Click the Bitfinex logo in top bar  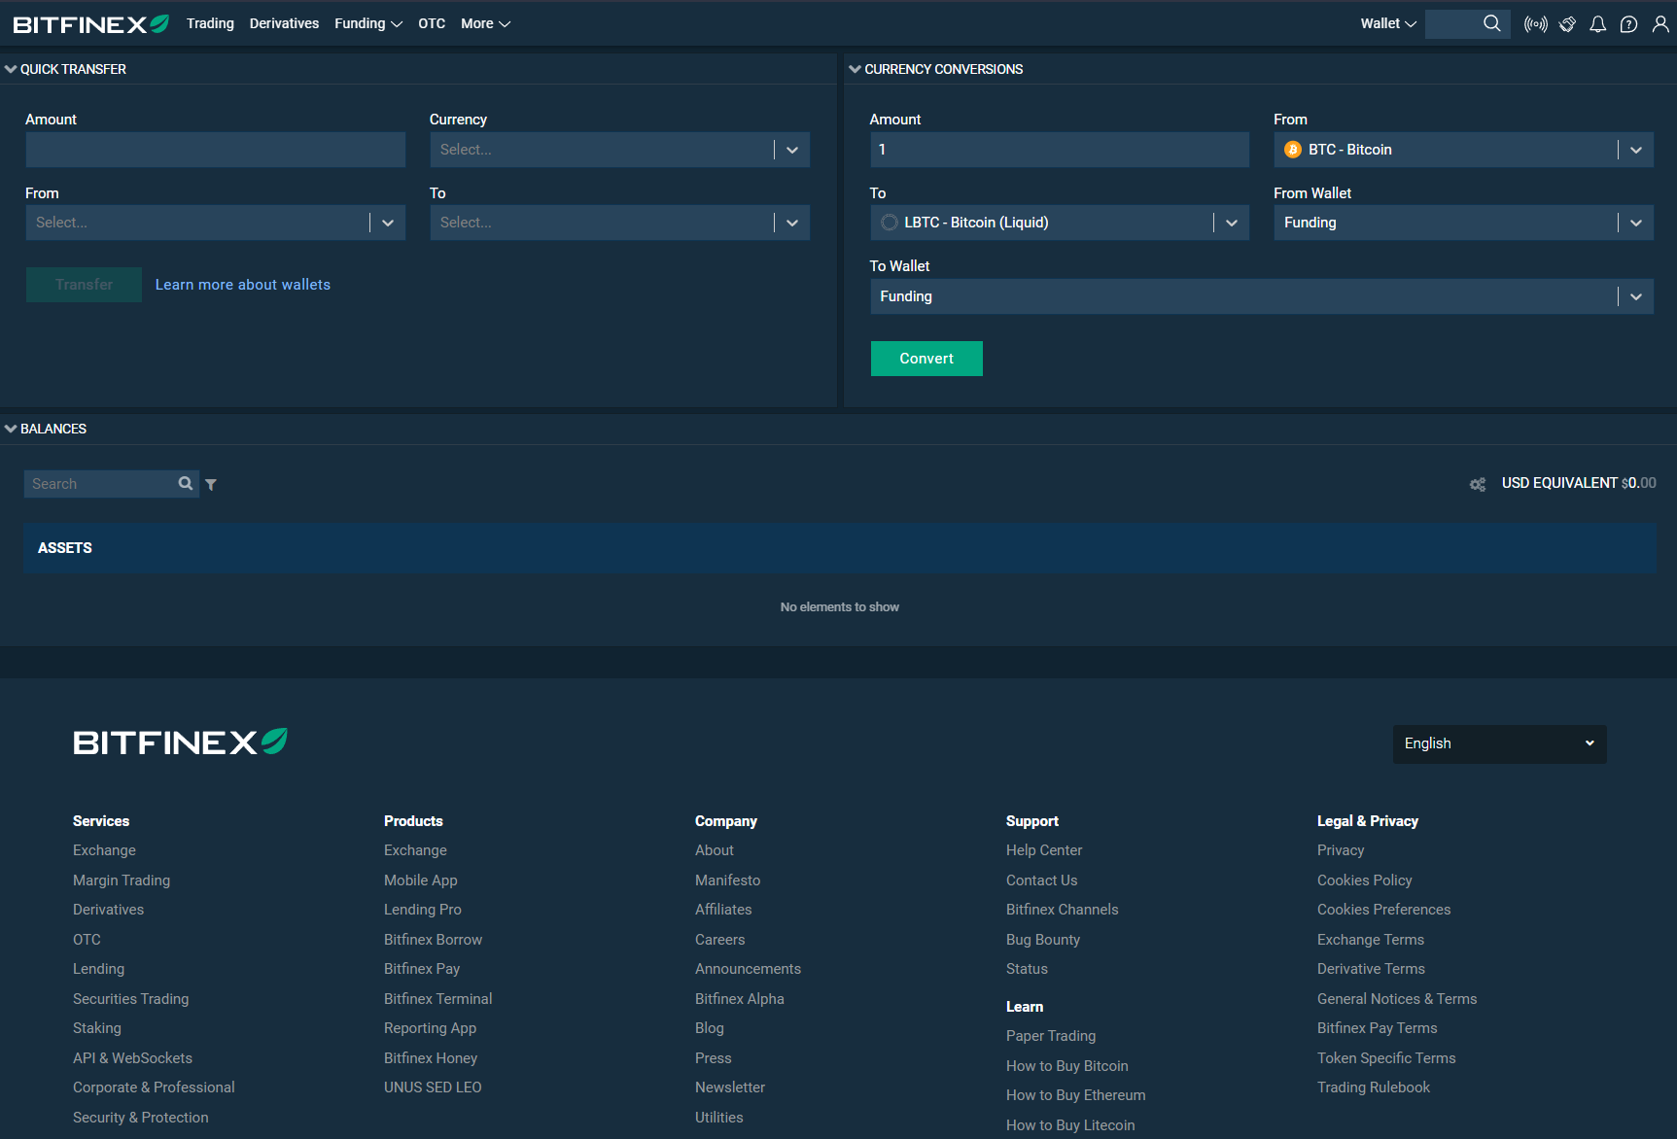(x=90, y=24)
